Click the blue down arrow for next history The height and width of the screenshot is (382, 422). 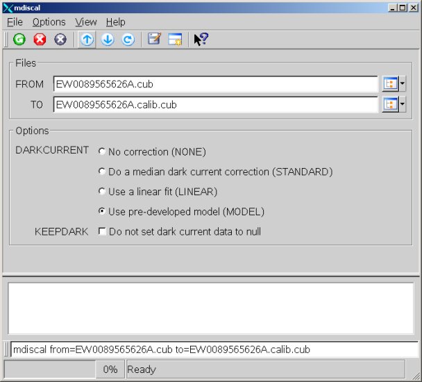coord(108,40)
